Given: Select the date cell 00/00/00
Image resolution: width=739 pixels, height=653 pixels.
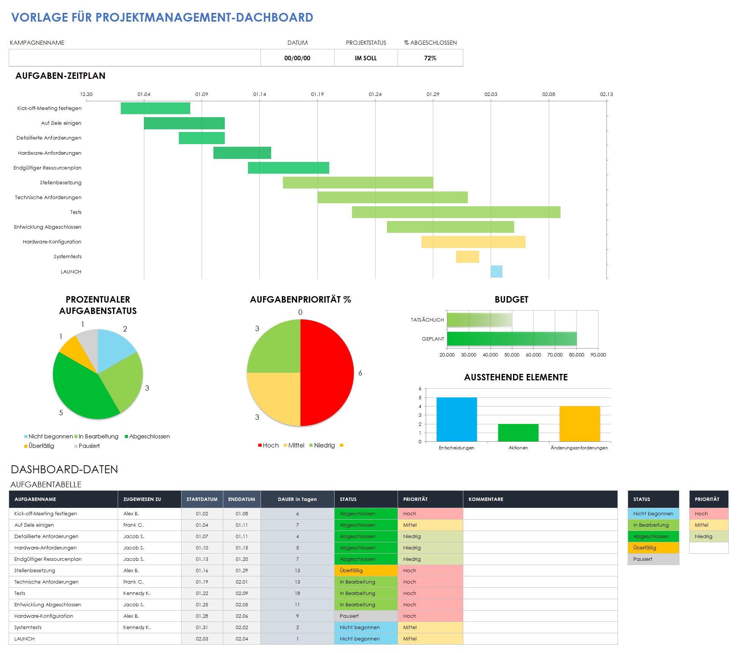Looking at the screenshot, I should click(x=297, y=58).
